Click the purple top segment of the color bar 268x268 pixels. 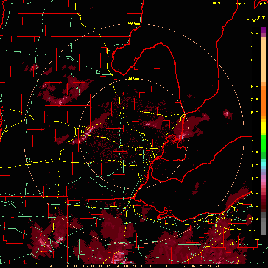tap(263, 30)
